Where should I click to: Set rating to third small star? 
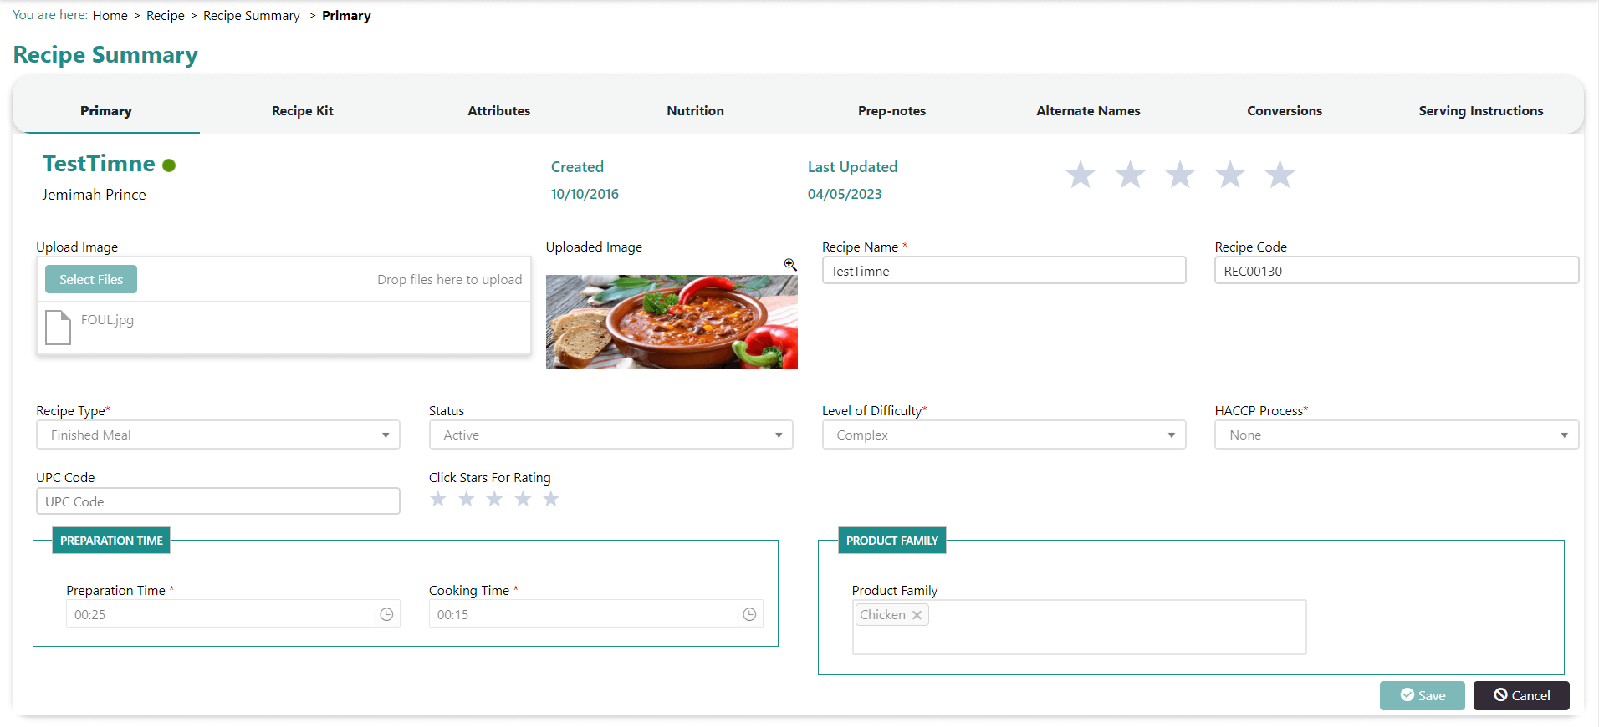tap(494, 500)
